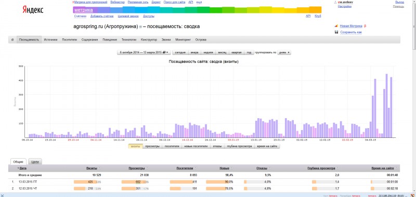Viewport: 416px width, 197px height.
Task: Click the floppy disk save icon
Action: tap(336, 32)
